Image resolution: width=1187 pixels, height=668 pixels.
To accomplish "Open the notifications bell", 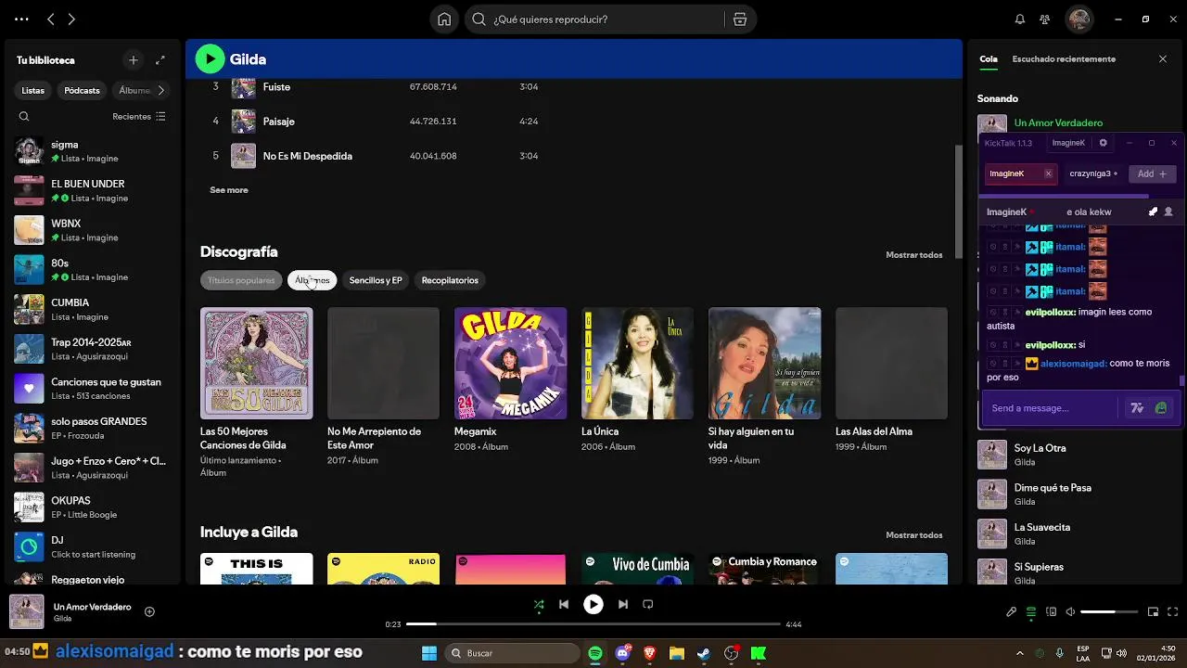I will [x=1020, y=19].
